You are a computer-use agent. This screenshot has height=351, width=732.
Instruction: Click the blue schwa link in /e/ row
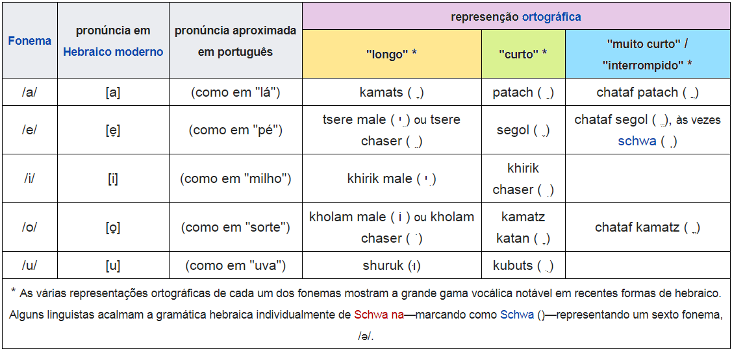pos(637,141)
